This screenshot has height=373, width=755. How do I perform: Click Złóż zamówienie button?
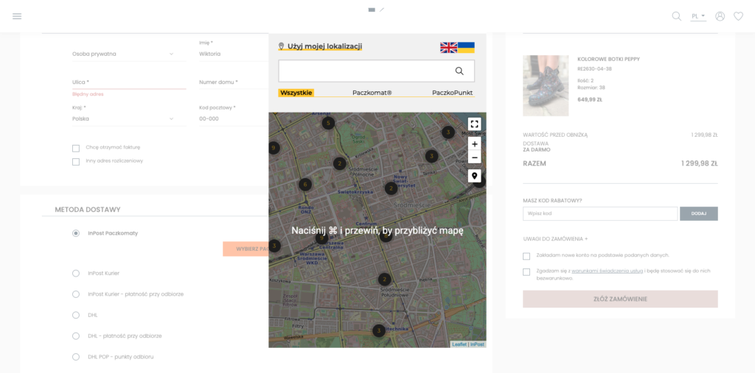pyautogui.click(x=620, y=299)
